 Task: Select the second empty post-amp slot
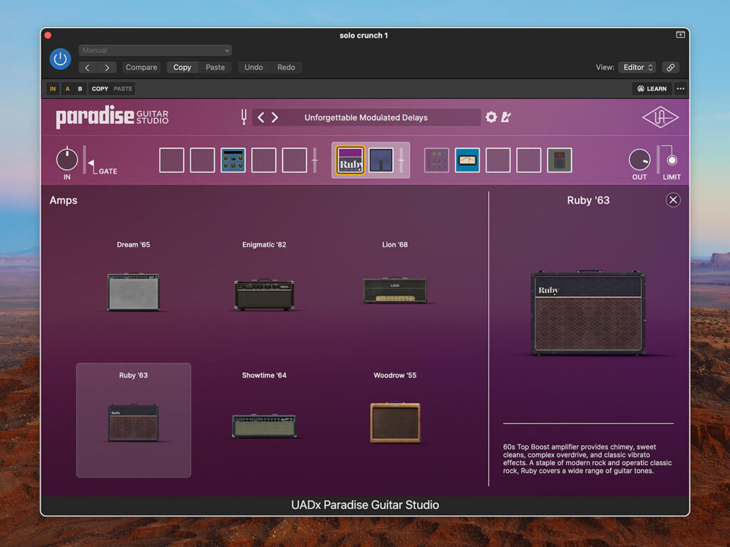tap(529, 160)
